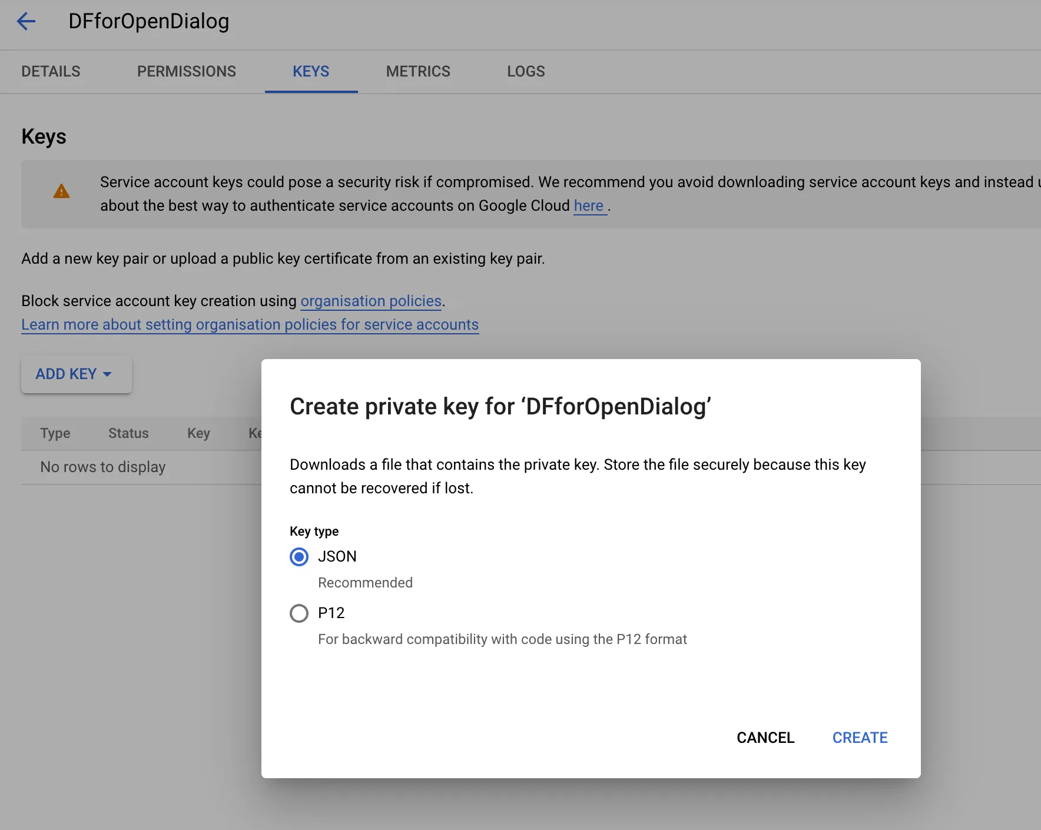
Task: Click the DFforOpenDialog page title
Action: pyautogui.click(x=149, y=21)
